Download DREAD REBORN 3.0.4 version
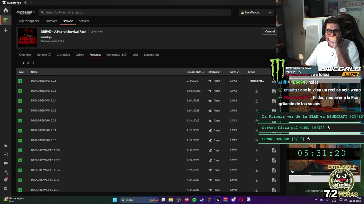The height and width of the screenshot is (204, 364). [x=257, y=101]
